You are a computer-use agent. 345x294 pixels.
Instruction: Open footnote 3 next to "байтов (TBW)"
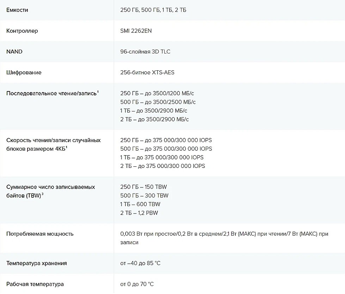(x=42, y=194)
